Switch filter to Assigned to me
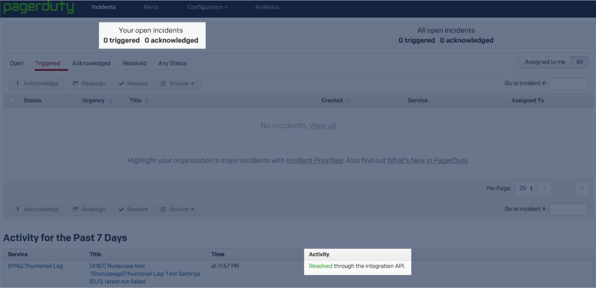This screenshot has width=596, height=288. click(x=545, y=61)
